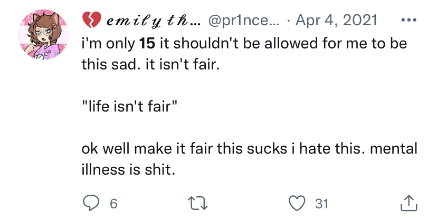437x222 pixels.
Task: Click the quoted line "life isn't fair"
Action: [130, 107]
